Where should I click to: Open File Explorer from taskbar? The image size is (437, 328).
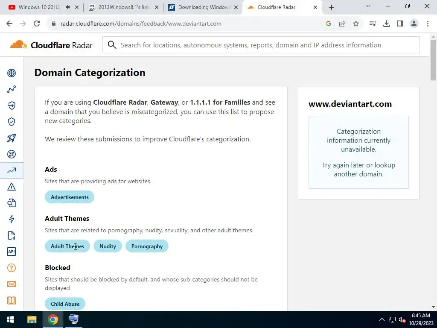pos(32,319)
